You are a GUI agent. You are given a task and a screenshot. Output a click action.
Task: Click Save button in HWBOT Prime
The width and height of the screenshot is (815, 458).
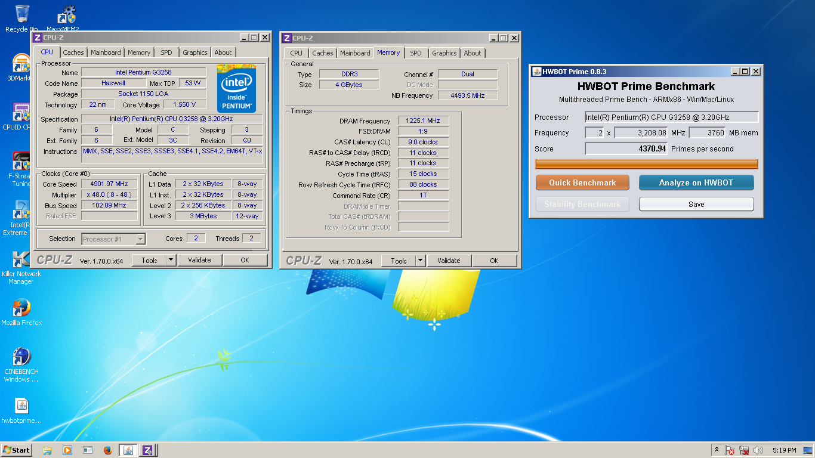[x=696, y=204]
